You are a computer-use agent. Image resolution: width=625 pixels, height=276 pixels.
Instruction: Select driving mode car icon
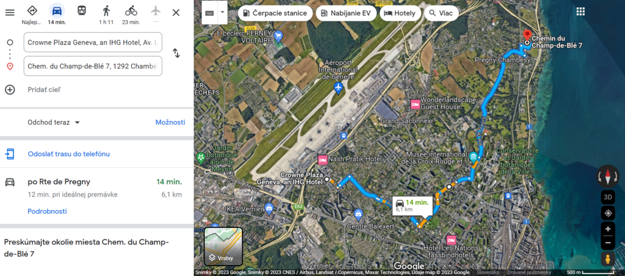click(x=57, y=11)
